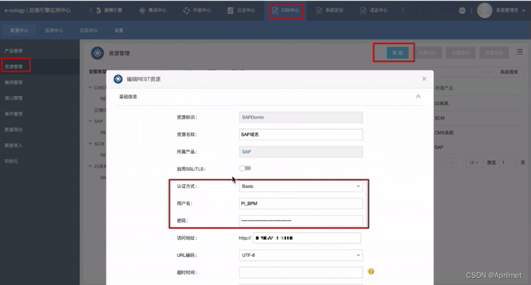Click the 批量删除 button
Viewport: 531px width, 285px height.
coord(494,53)
